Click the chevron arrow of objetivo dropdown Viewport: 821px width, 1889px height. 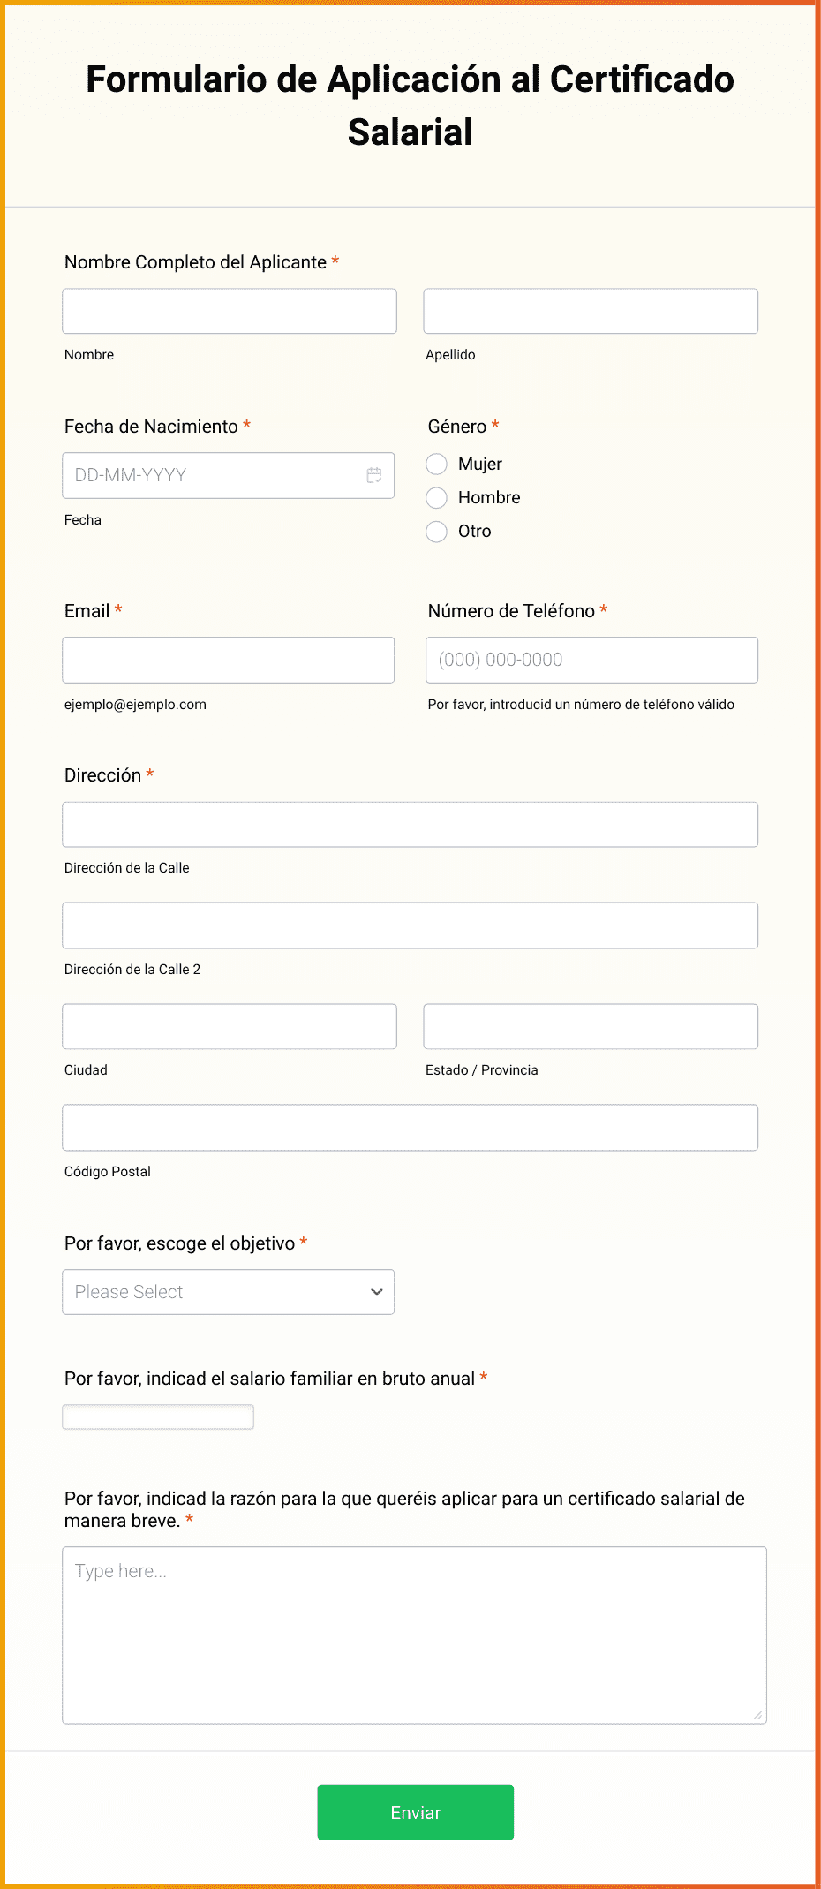377,1292
